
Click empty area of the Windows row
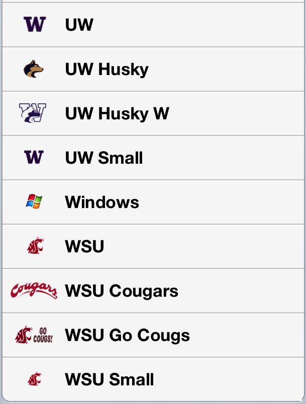point(221,202)
